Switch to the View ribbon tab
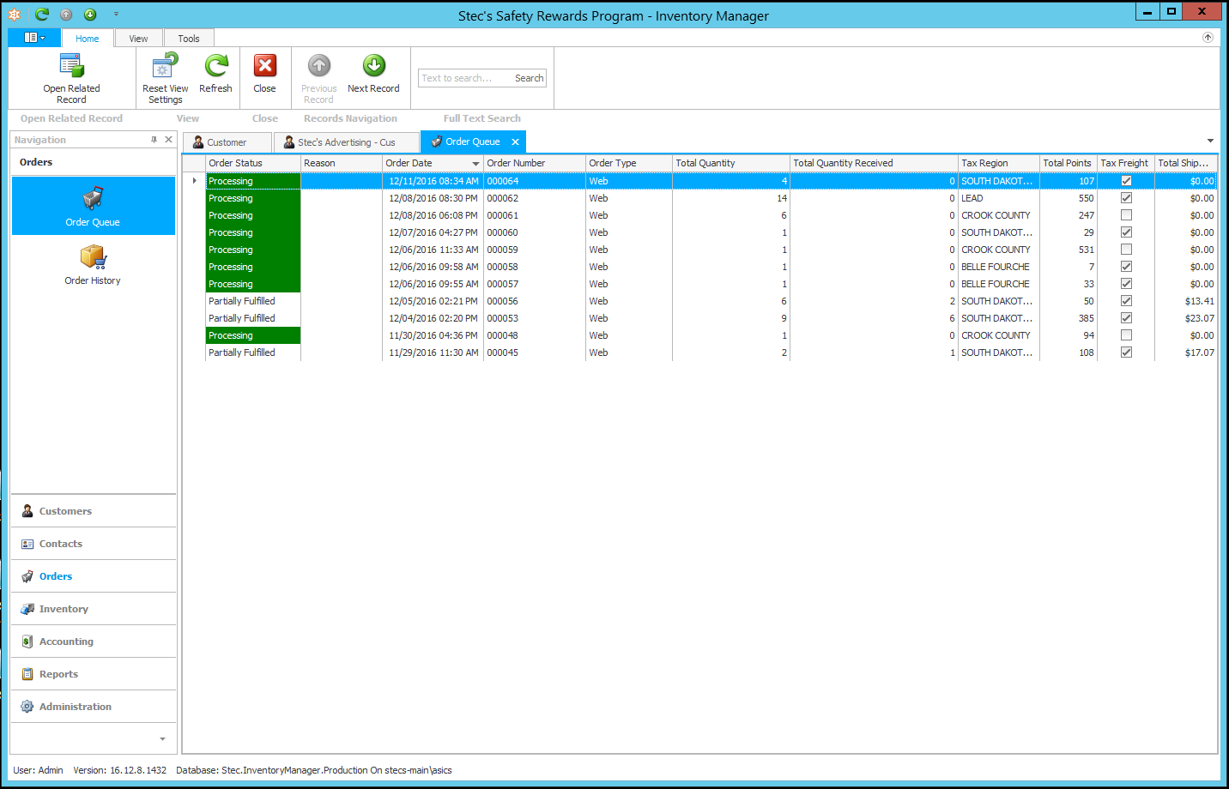 (x=138, y=39)
